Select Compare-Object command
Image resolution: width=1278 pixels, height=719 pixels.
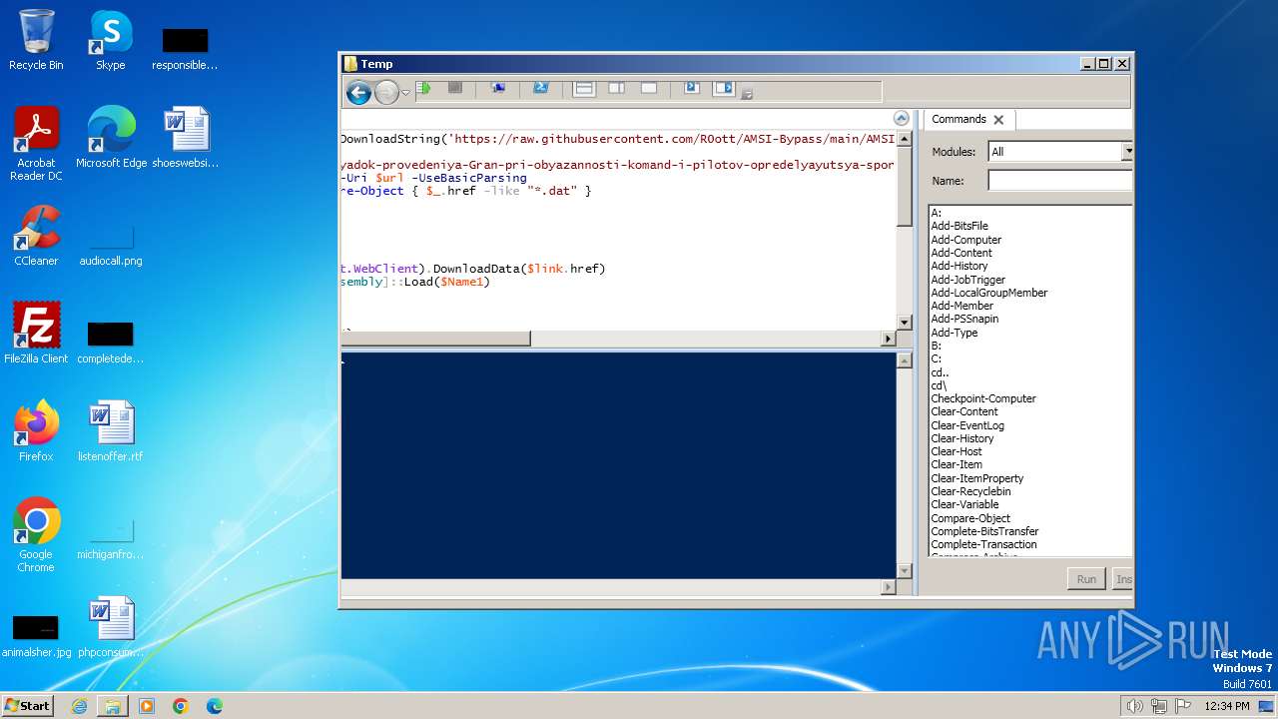(970, 518)
